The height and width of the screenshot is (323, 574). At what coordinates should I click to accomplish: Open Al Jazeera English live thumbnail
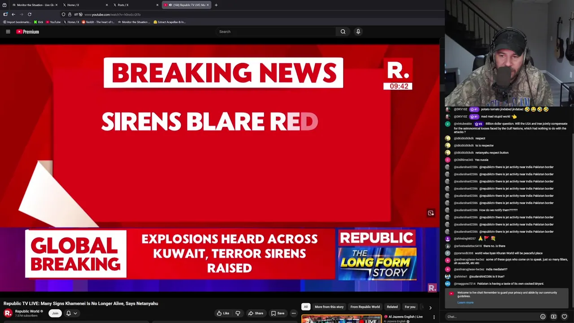pos(341,319)
